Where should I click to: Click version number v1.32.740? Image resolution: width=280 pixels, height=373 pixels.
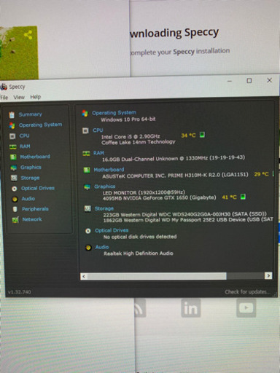[20, 292]
